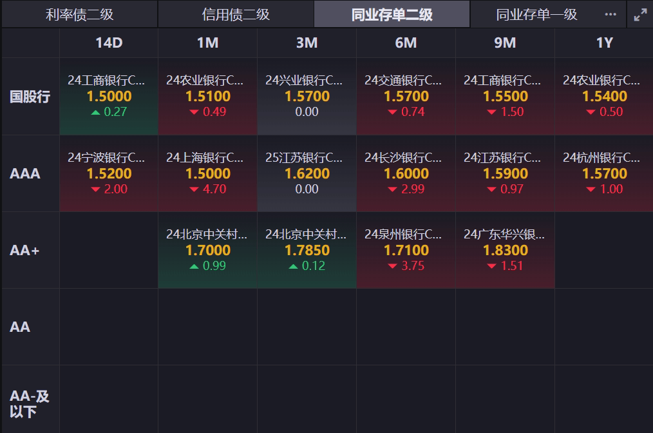This screenshot has height=433, width=653.
Task: Click 24宁波银行 AAA 14D cell
Action: click(109, 173)
